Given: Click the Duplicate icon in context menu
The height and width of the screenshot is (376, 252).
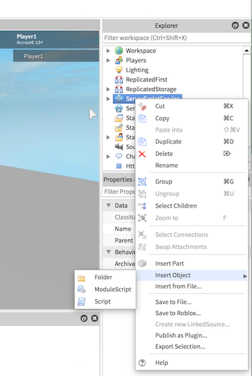Looking at the screenshot, I should [x=142, y=142].
